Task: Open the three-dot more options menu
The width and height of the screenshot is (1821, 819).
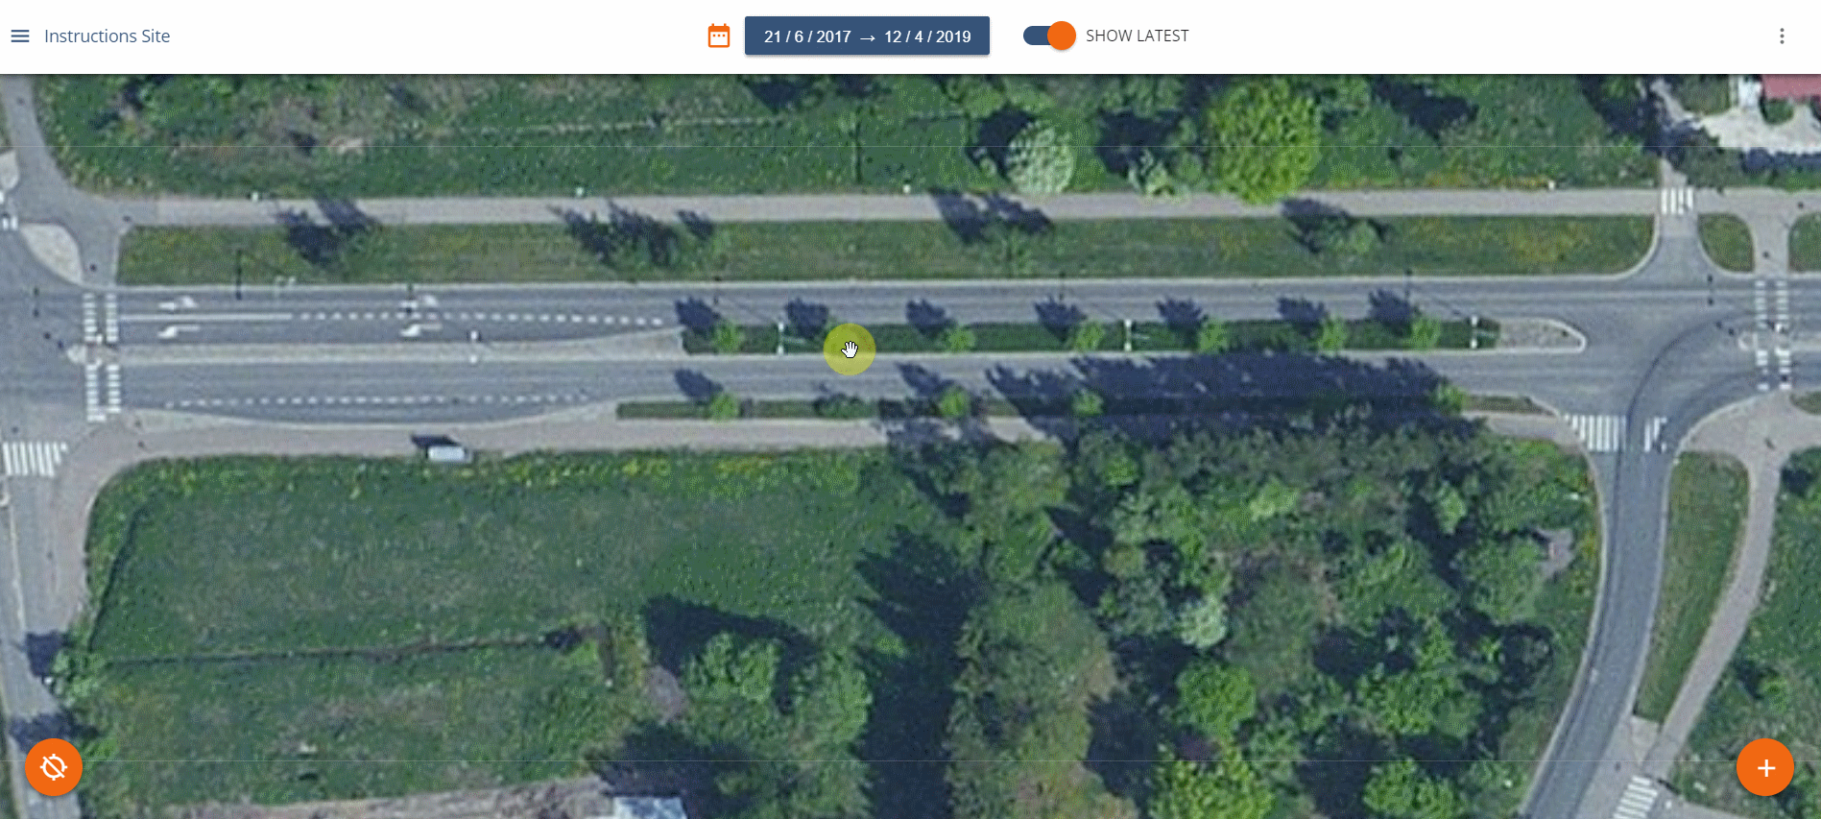Action: 1782,36
